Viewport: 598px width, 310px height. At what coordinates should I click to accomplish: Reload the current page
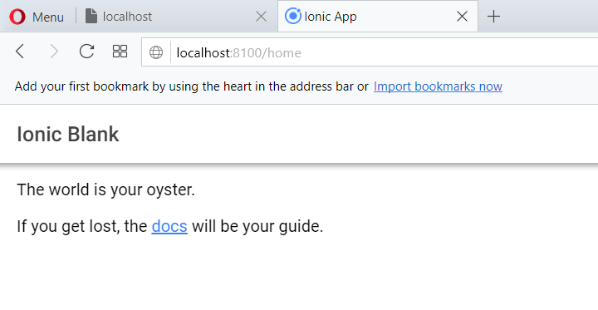click(86, 52)
